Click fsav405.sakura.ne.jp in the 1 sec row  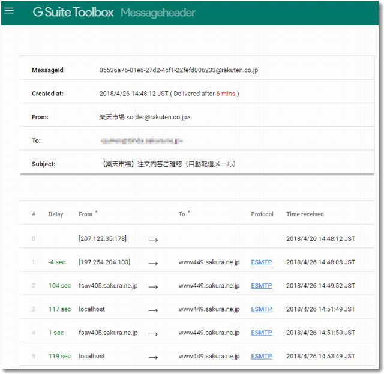(108, 333)
